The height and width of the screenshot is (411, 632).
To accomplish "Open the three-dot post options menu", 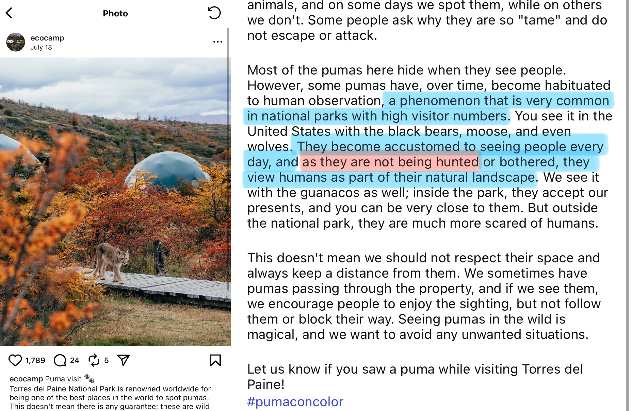I will click(x=217, y=42).
